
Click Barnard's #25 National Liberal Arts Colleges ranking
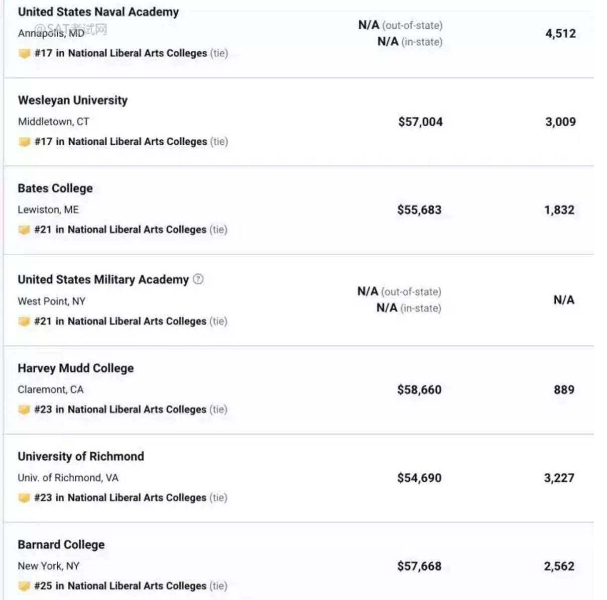tap(120, 586)
